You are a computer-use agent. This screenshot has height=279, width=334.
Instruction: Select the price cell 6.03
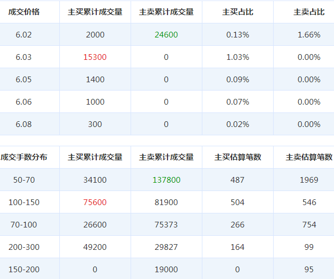point(23,57)
